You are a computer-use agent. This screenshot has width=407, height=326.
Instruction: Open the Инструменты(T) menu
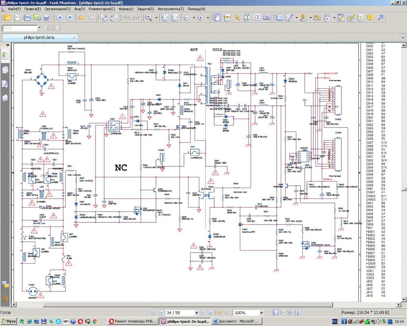click(170, 9)
